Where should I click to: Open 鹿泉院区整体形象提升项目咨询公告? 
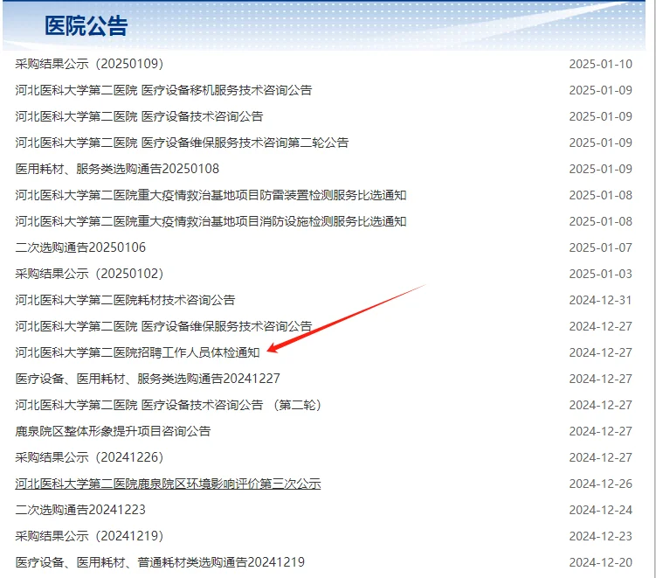(x=113, y=431)
